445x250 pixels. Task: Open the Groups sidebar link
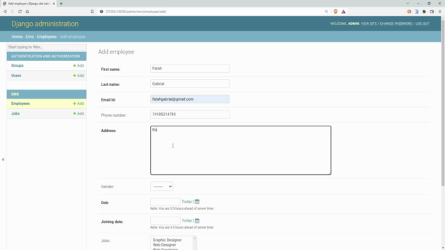17,65
